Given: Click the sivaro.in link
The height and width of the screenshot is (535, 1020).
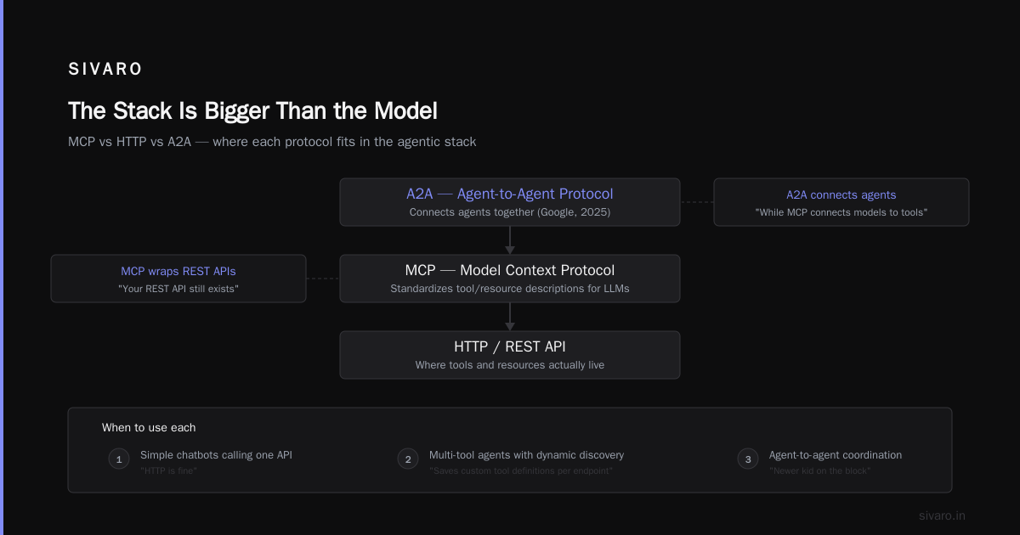Looking at the screenshot, I should point(943,515).
